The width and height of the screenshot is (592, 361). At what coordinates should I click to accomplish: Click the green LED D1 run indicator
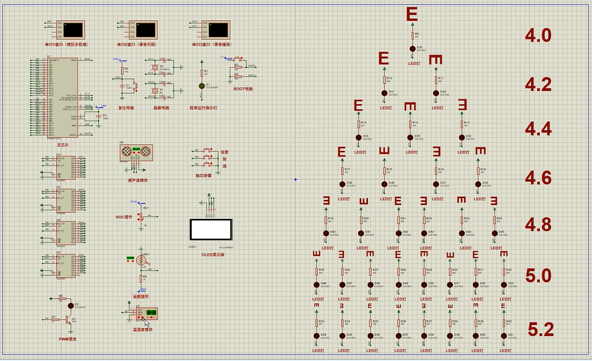[x=202, y=85]
